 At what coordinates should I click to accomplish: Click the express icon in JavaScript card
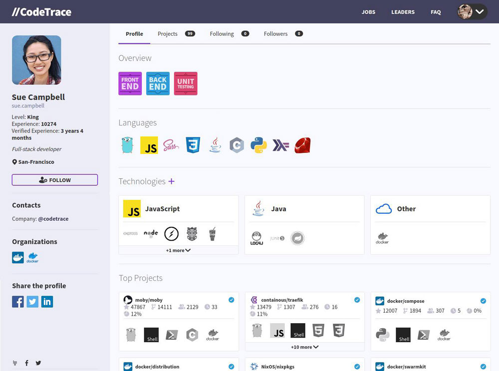click(x=130, y=234)
